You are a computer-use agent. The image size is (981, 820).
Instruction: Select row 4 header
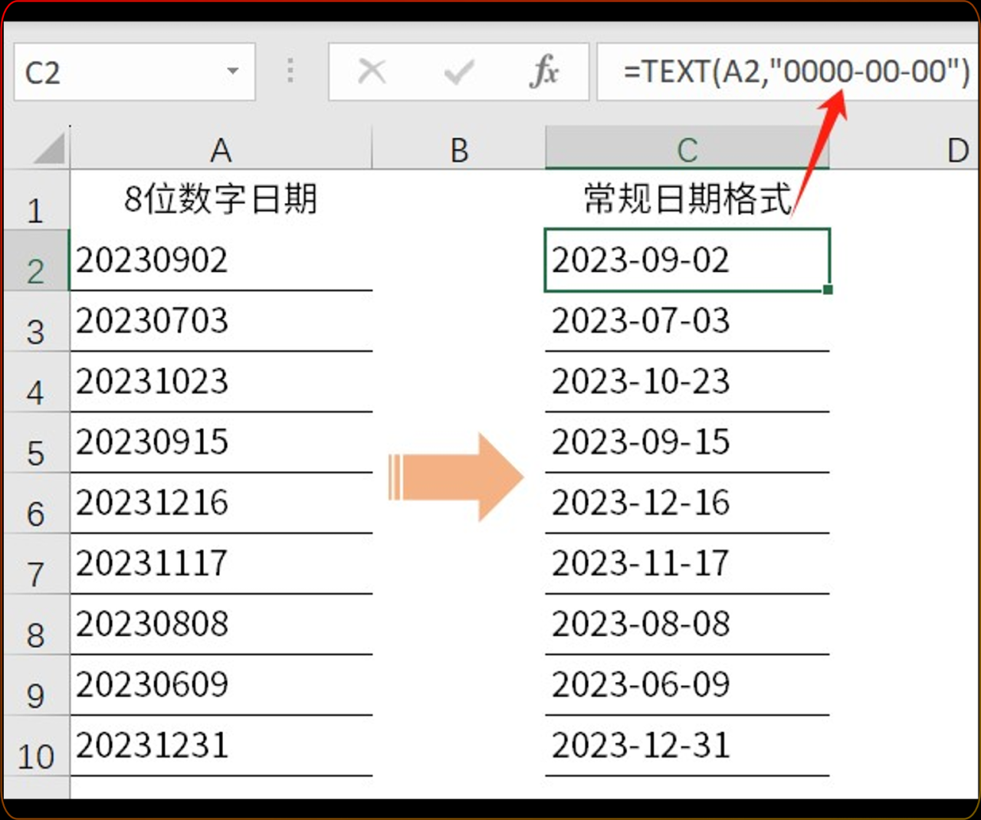[35, 382]
